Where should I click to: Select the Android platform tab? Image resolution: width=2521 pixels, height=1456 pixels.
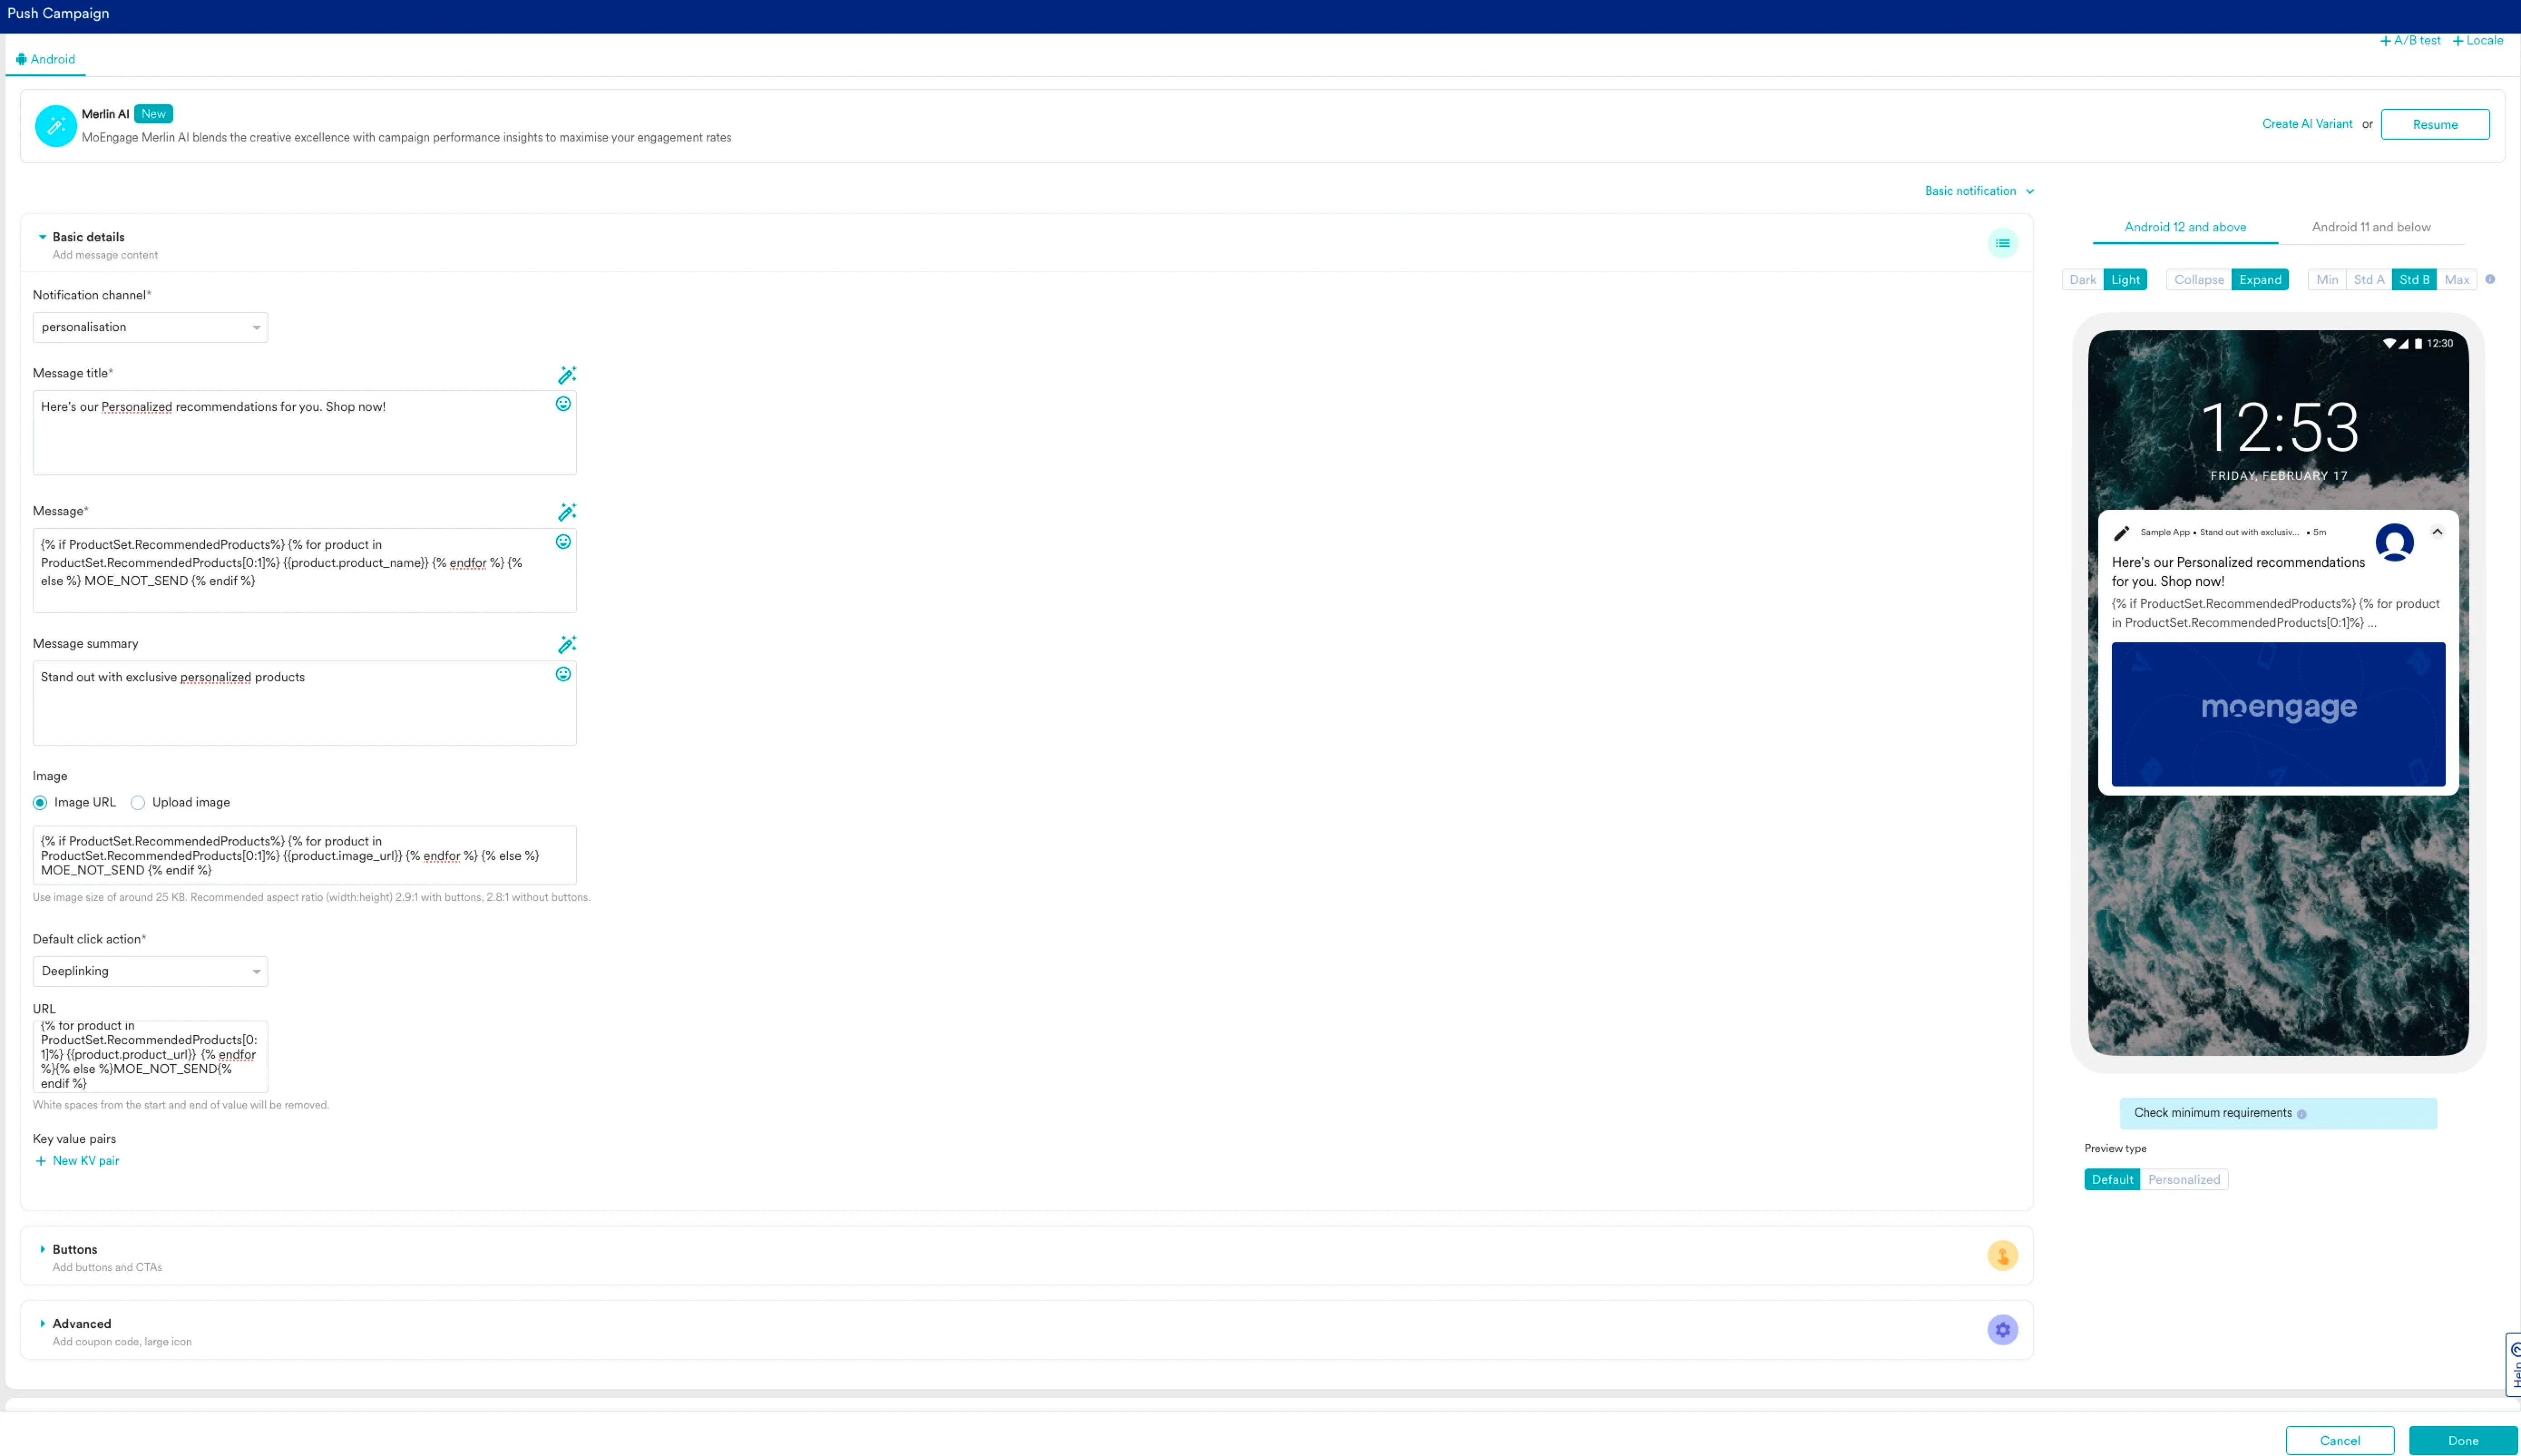46,59
